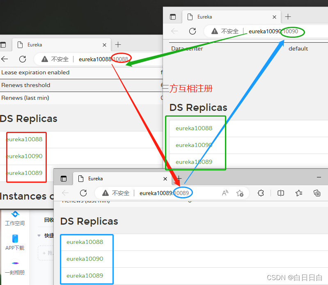Viewport: 328px width, 285px height.
Task: Click the not secure warning icon in eureka10090 window
Action: [215, 31]
